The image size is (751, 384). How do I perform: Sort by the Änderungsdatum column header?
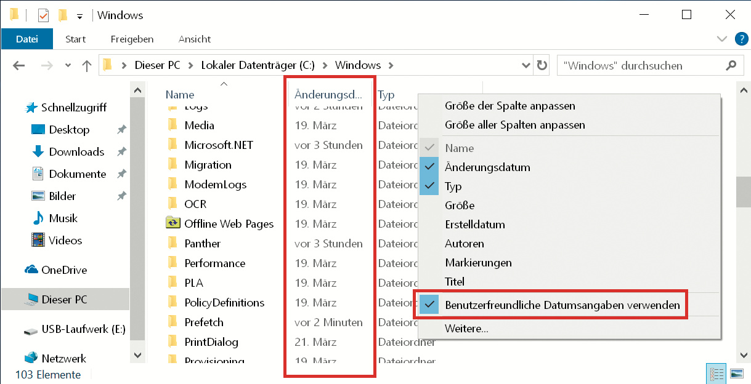pos(328,95)
